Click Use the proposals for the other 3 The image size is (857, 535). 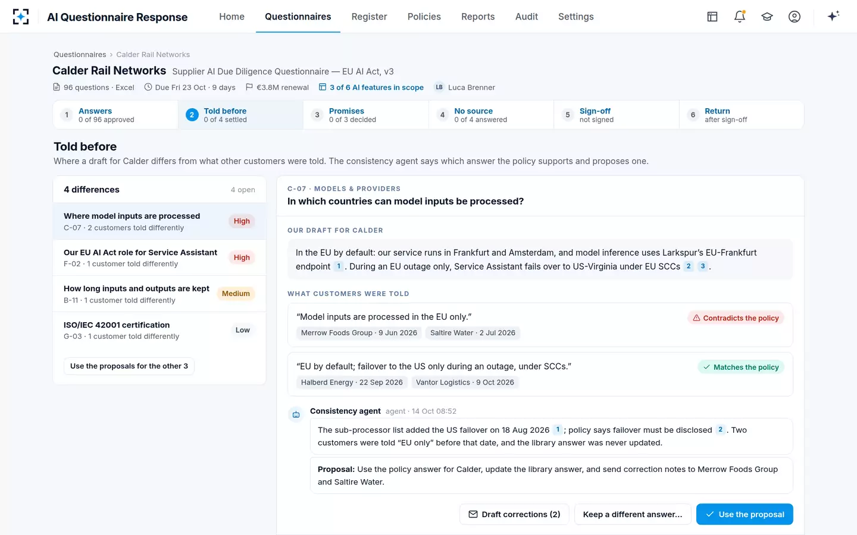click(x=129, y=366)
